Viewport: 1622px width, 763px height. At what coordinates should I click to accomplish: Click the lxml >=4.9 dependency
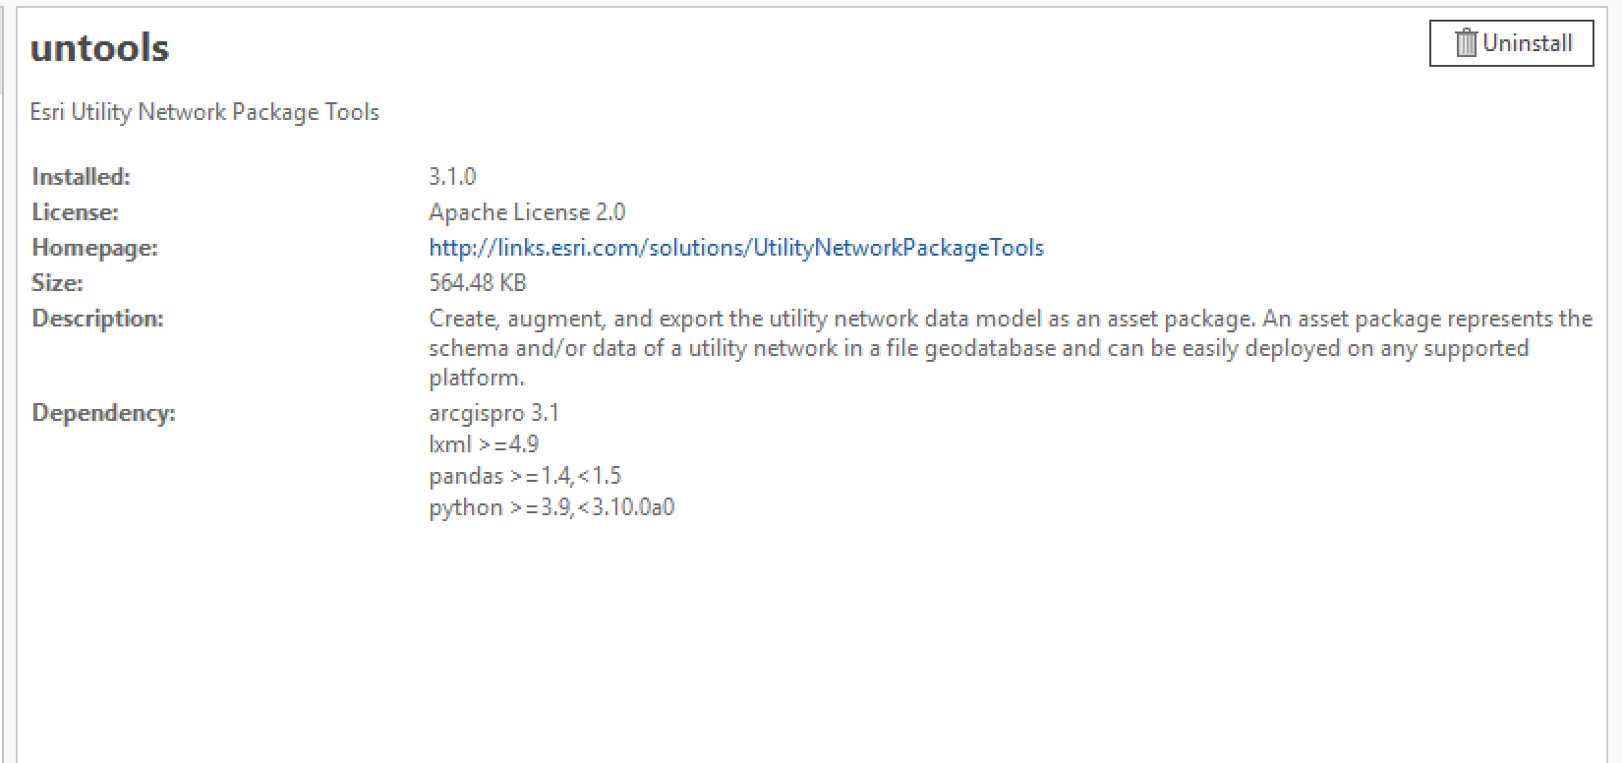[x=483, y=443]
